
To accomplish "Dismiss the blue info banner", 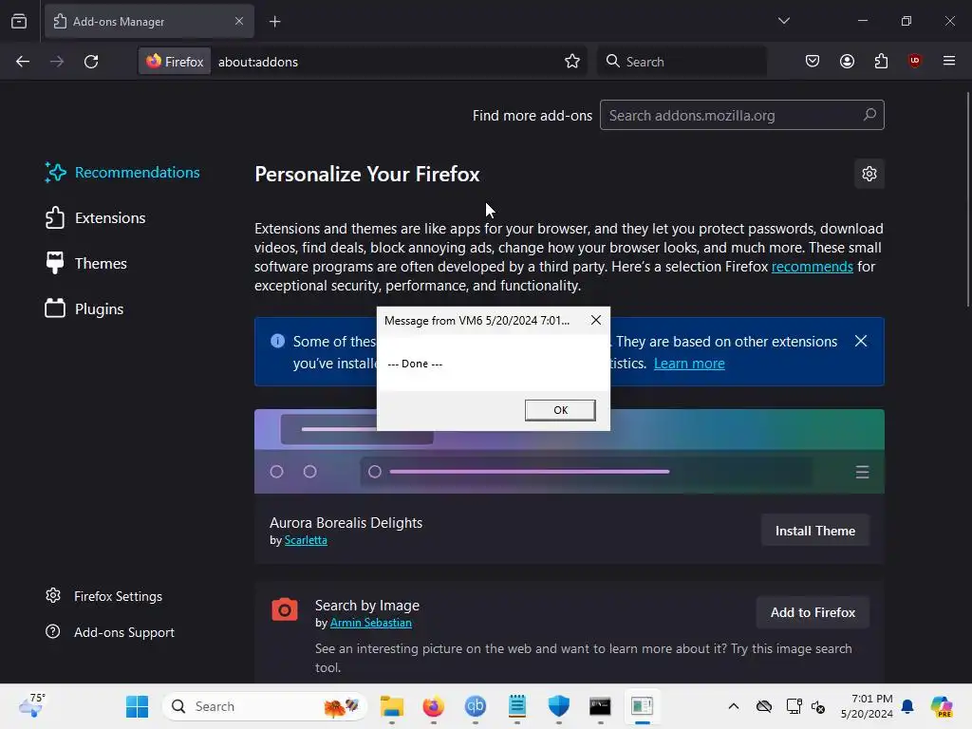I will pyautogui.click(x=860, y=341).
